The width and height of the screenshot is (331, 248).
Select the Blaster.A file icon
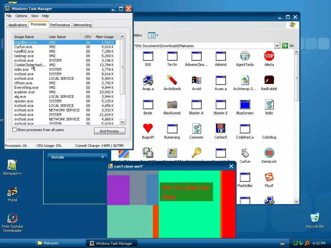pos(196,105)
